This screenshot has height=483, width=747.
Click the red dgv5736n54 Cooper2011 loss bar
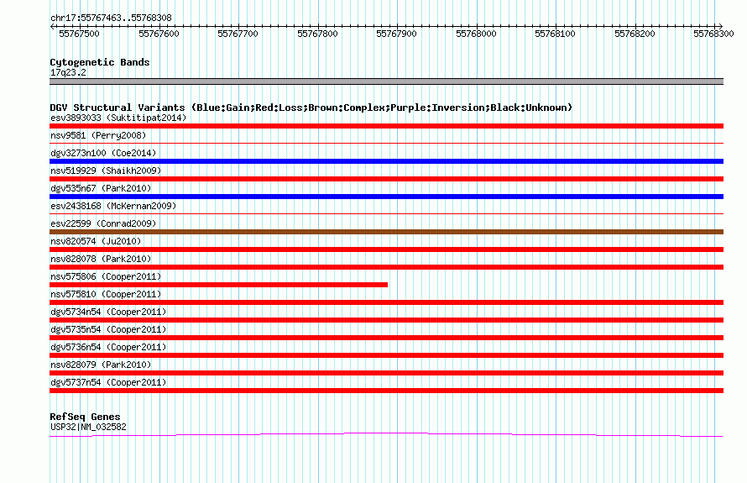(x=386, y=355)
